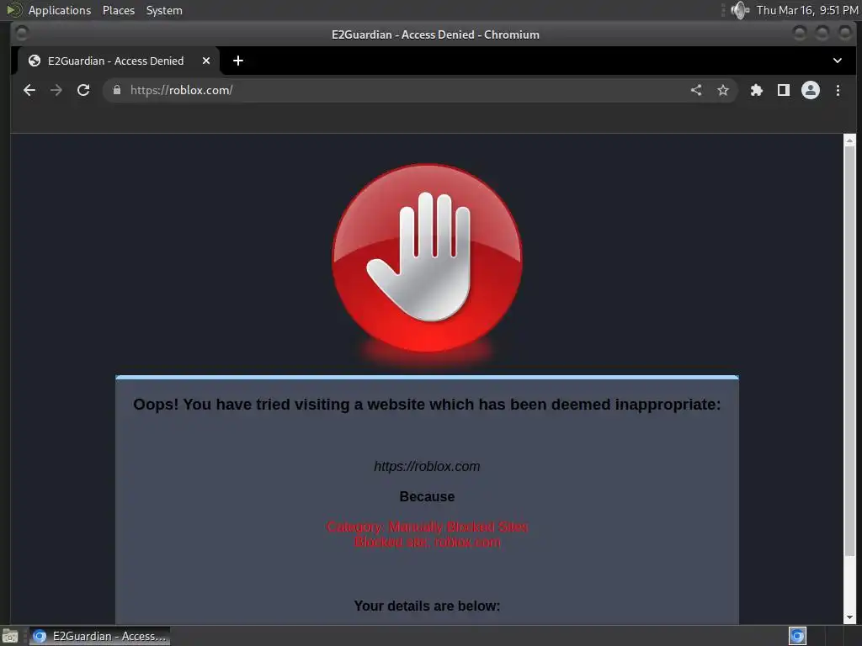The image size is (862, 646).
Task: Click the window menu button in title bar
Action: click(x=22, y=34)
